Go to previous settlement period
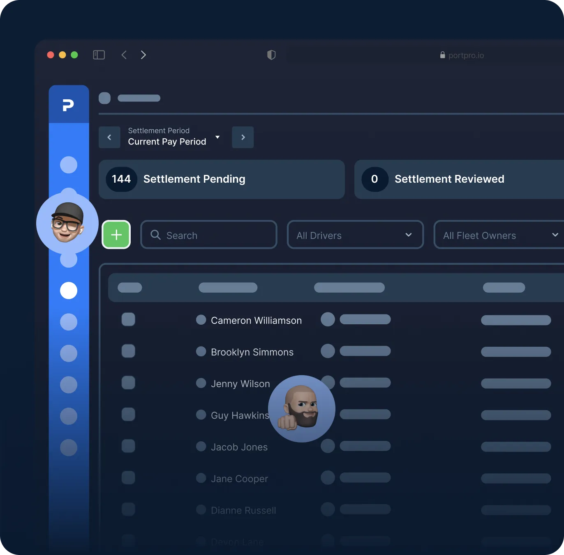This screenshot has height=555, width=564. (109, 137)
